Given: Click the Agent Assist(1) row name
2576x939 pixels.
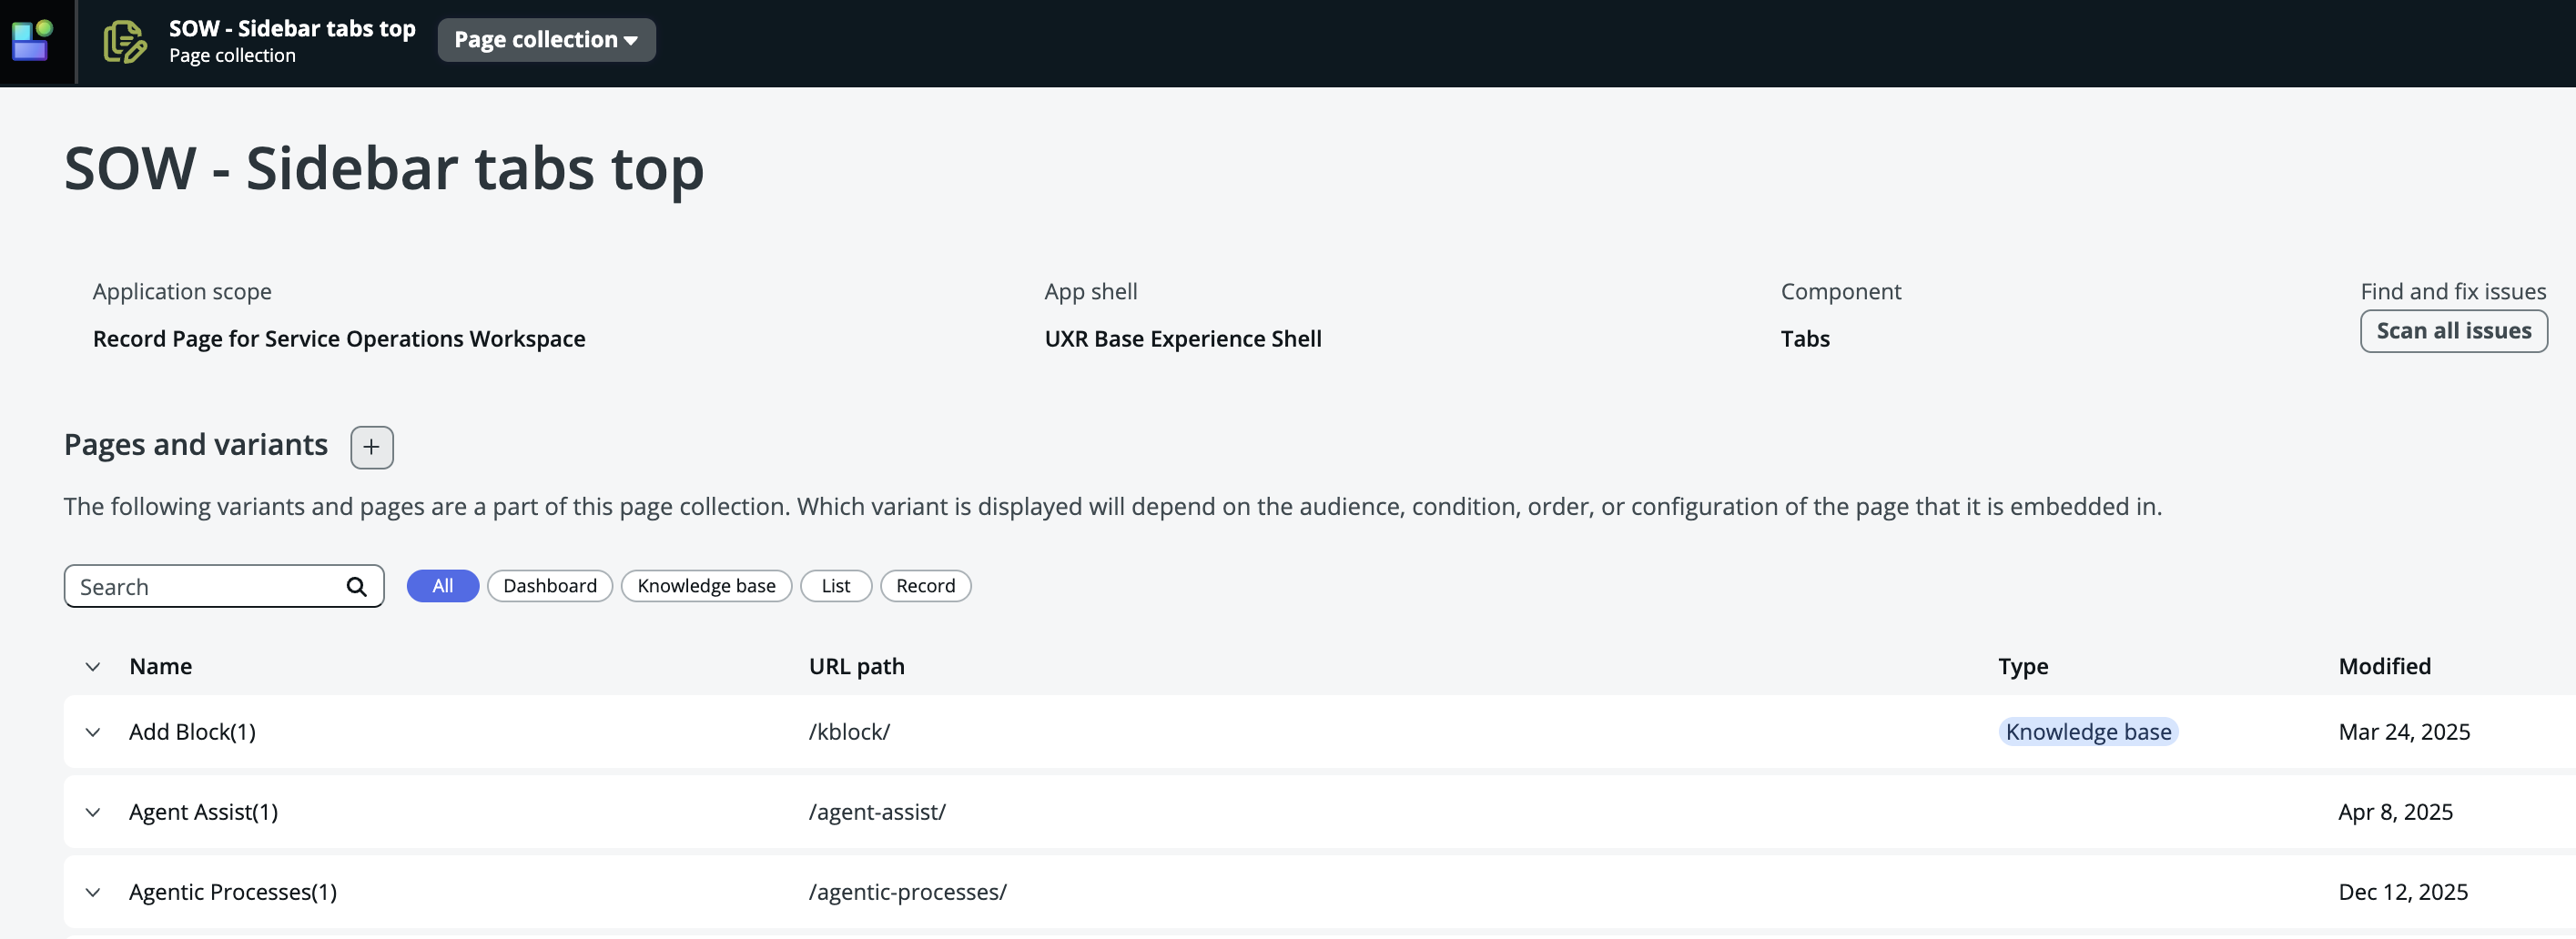Looking at the screenshot, I should pos(203,812).
